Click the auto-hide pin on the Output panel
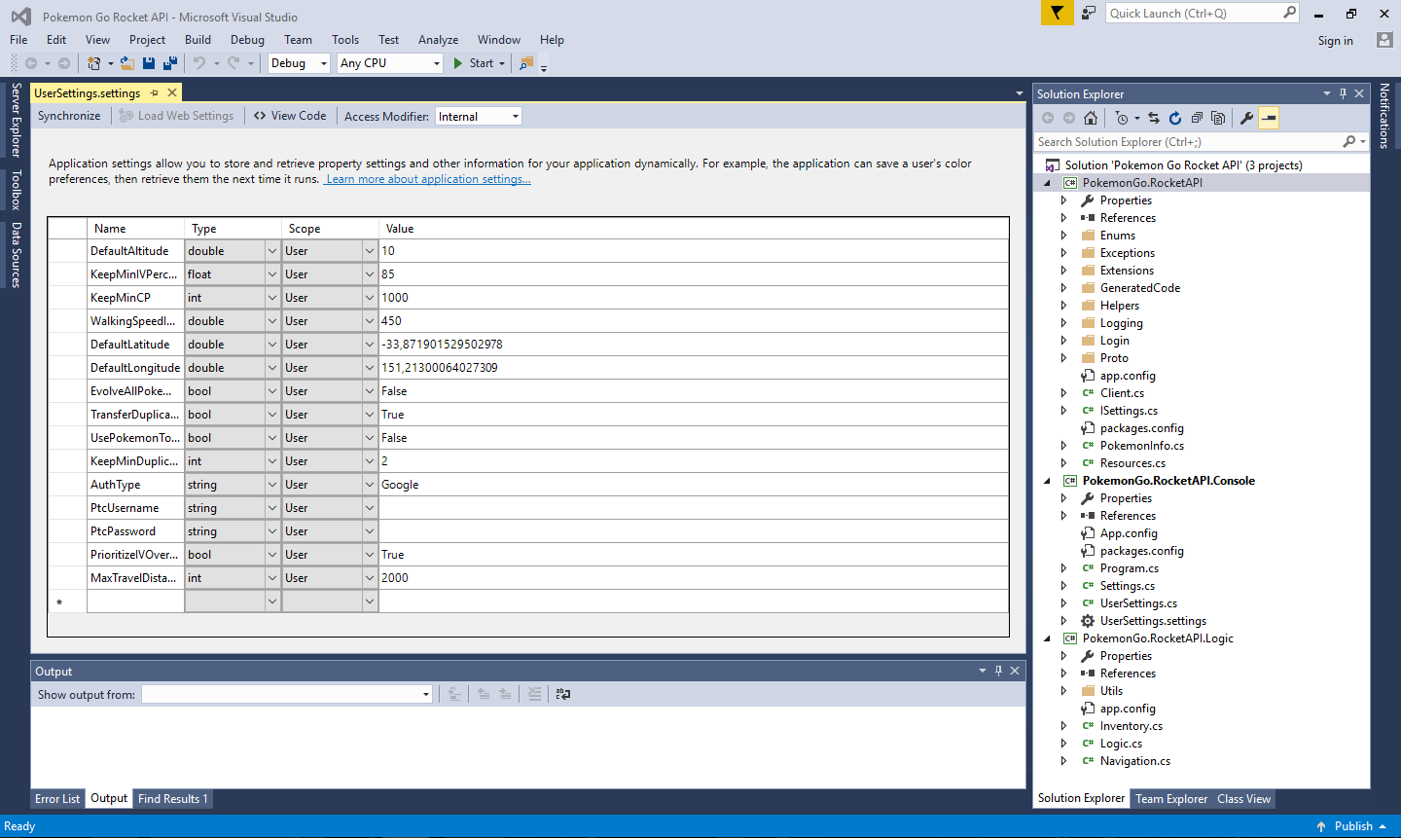This screenshot has width=1401, height=838. [x=998, y=671]
